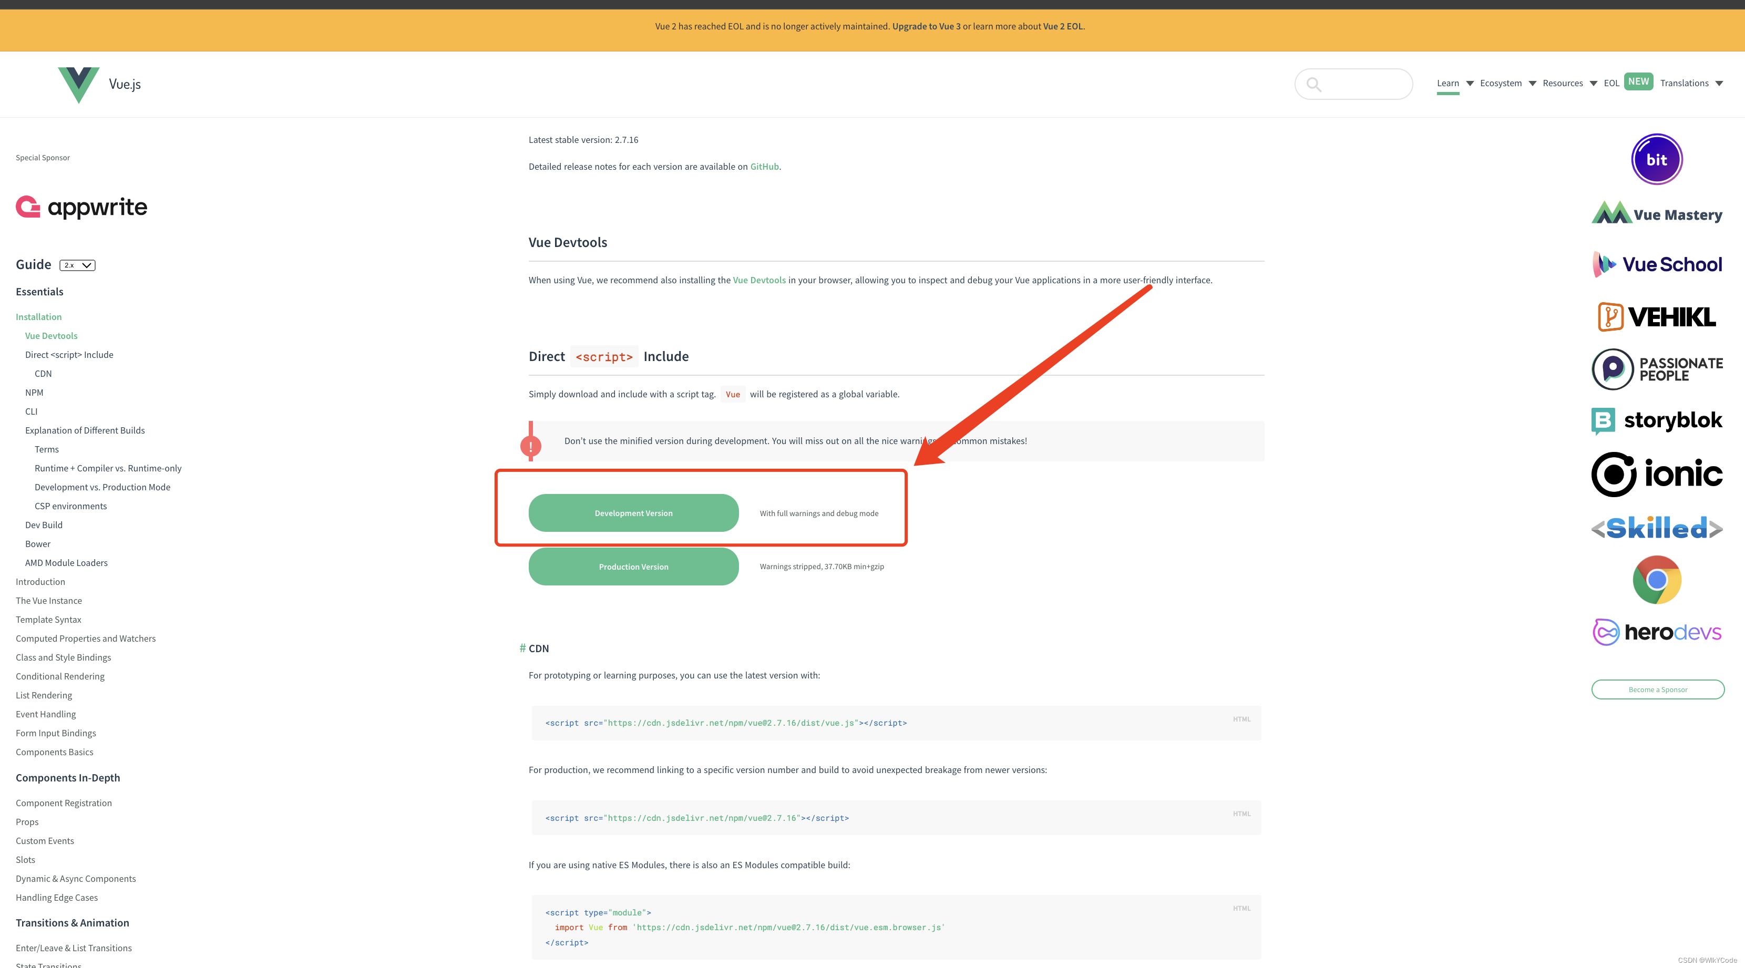
Task: Open Conditional Rendering guide page
Action: [60, 677]
